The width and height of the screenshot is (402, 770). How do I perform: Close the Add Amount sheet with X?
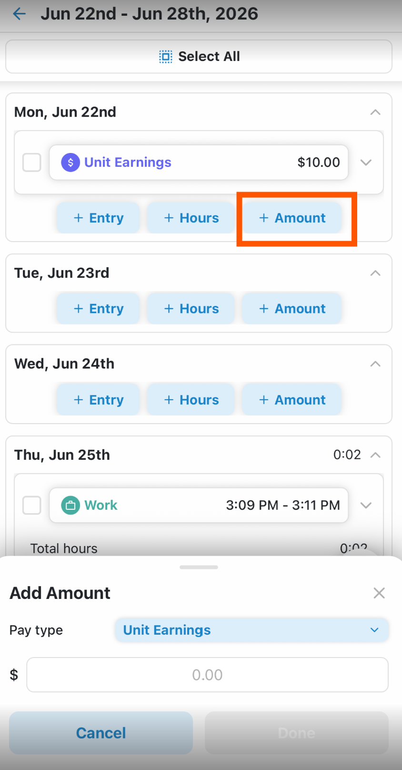379,593
